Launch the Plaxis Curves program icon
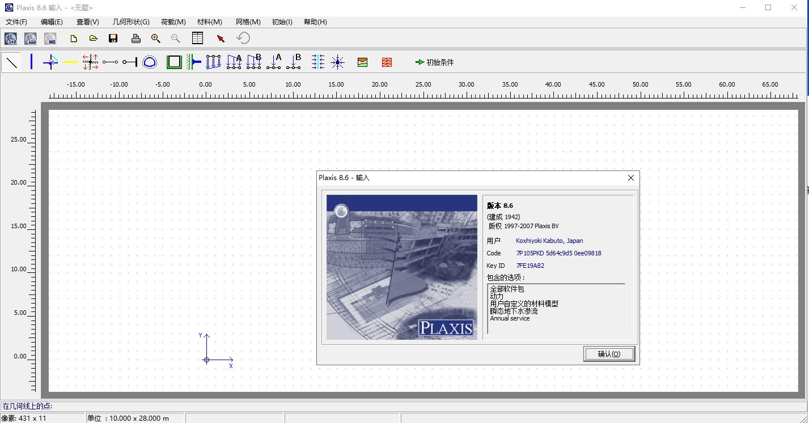Viewport: 809px width, 423px height. click(x=50, y=39)
